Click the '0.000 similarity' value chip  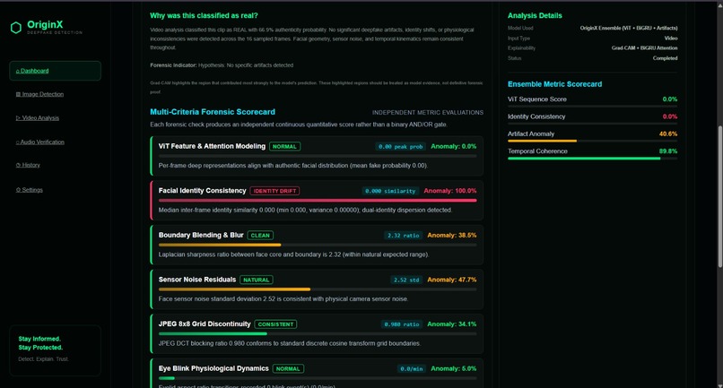click(x=390, y=191)
